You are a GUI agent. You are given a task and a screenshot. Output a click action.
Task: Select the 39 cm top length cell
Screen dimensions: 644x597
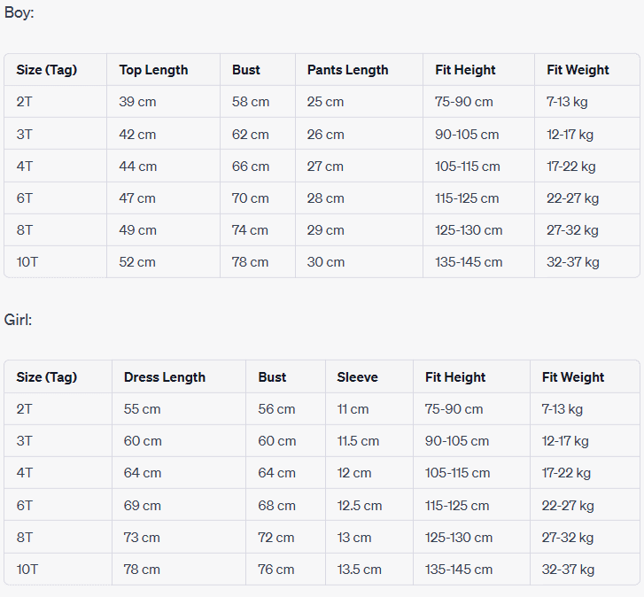[x=137, y=102]
